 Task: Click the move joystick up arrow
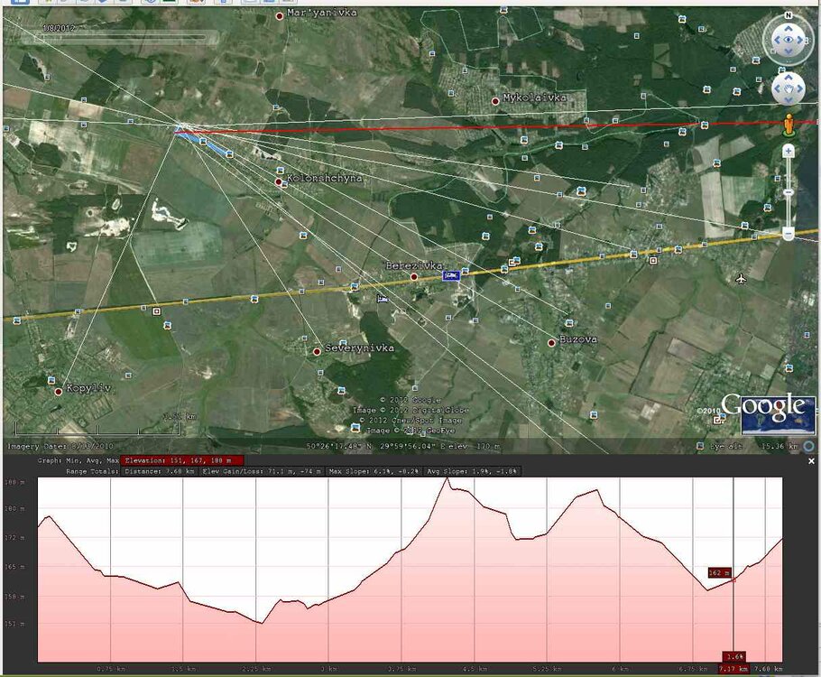[789, 78]
